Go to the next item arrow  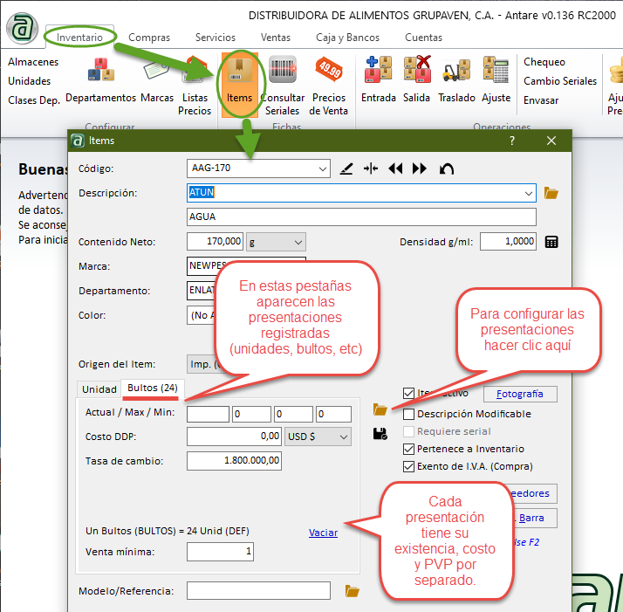pos(420,168)
